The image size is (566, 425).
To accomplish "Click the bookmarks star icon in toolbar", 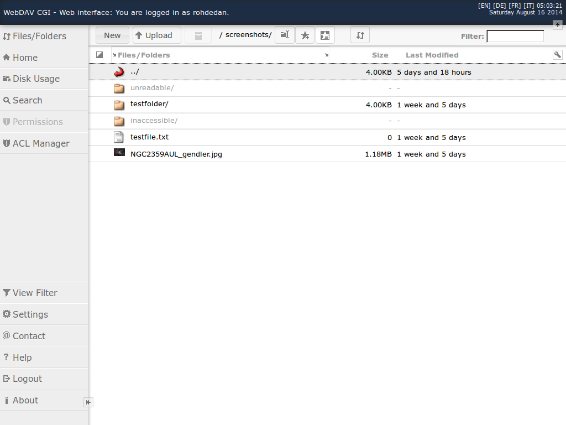I will [305, 35].
